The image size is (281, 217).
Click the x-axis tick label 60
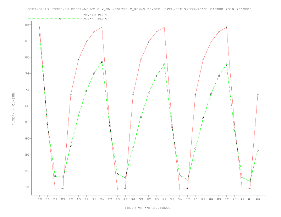point(195,199)
